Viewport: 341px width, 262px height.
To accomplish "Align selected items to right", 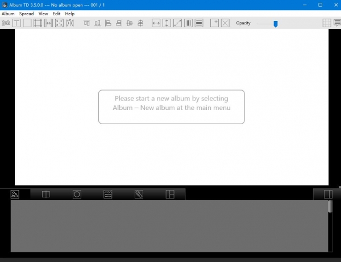I will (x=119, y=23).
